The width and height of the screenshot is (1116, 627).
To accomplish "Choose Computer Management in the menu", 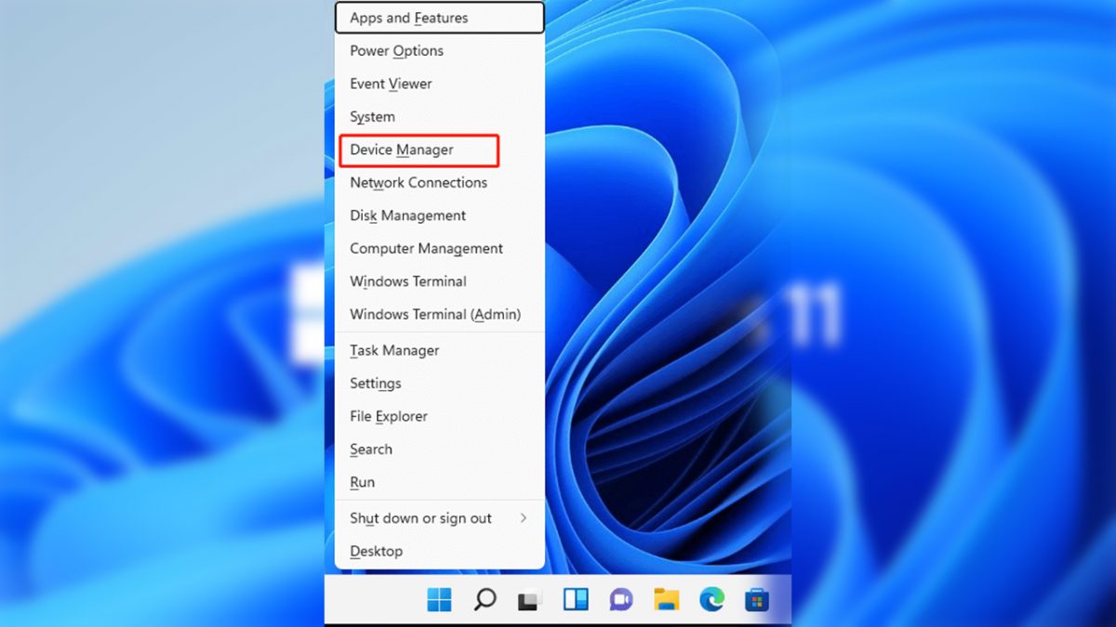I will (426, 249).
